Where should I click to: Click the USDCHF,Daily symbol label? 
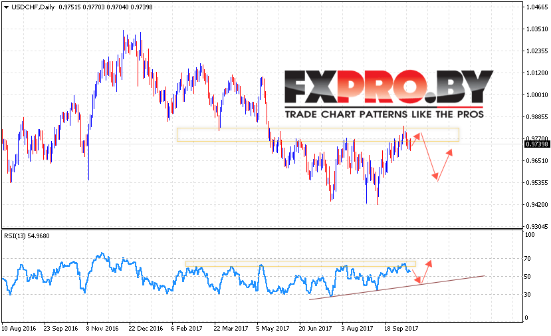point(33,7)
